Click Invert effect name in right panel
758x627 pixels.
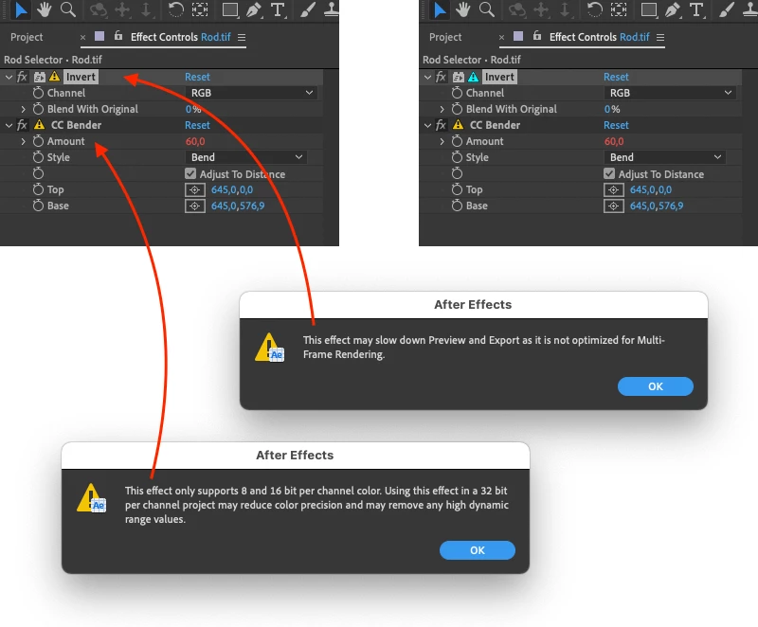click(499, 77)
